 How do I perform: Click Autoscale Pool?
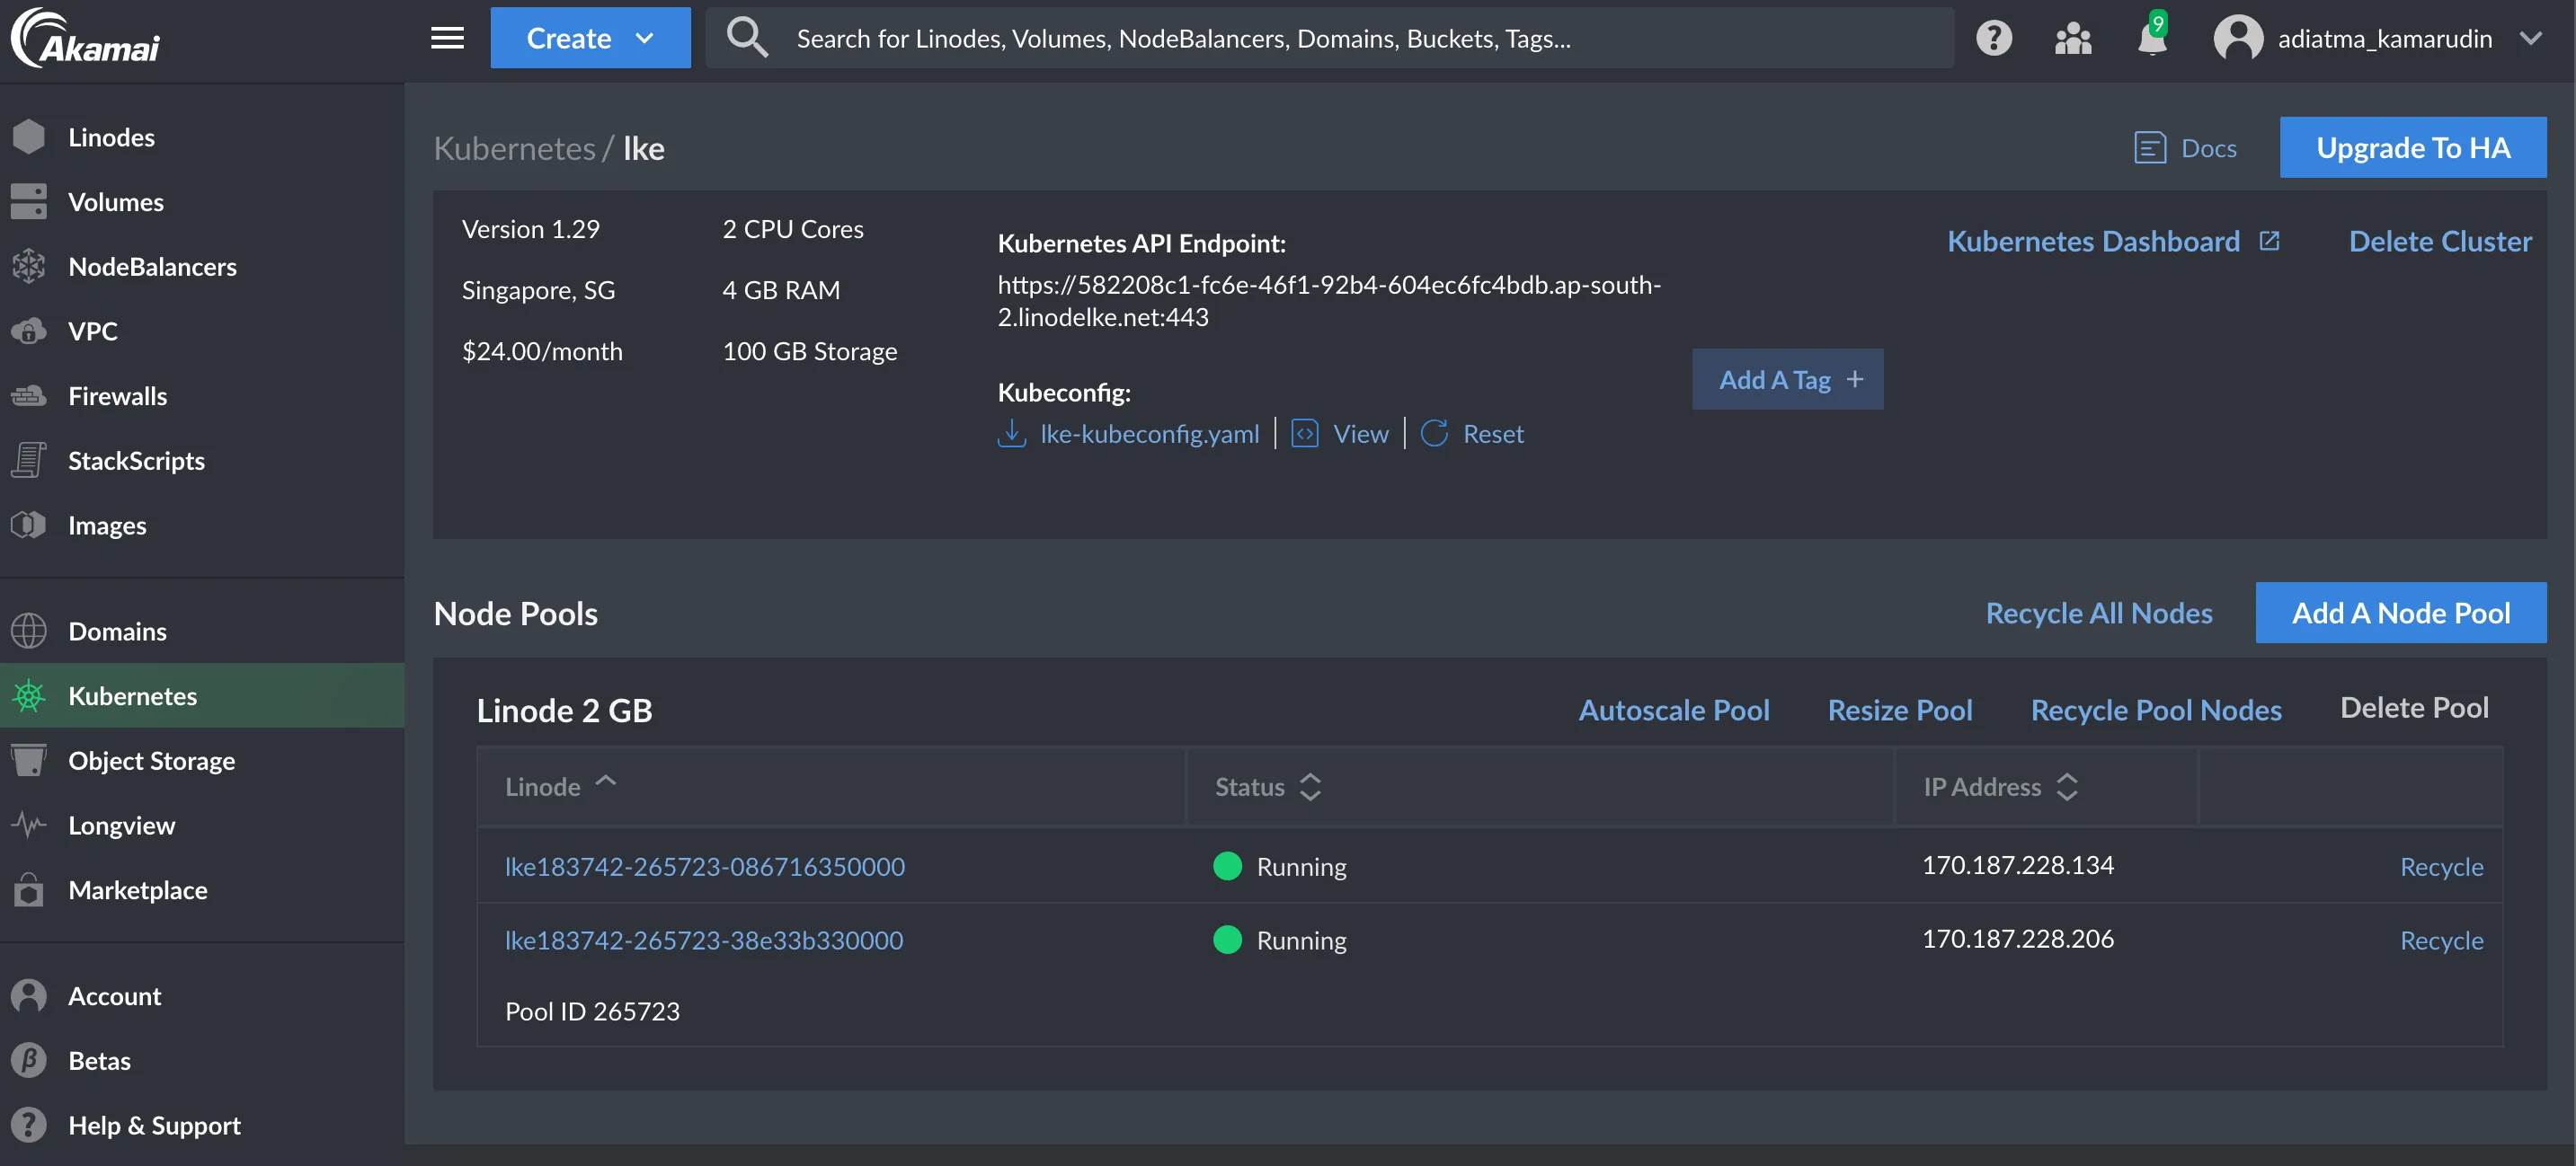[1674, 710]
